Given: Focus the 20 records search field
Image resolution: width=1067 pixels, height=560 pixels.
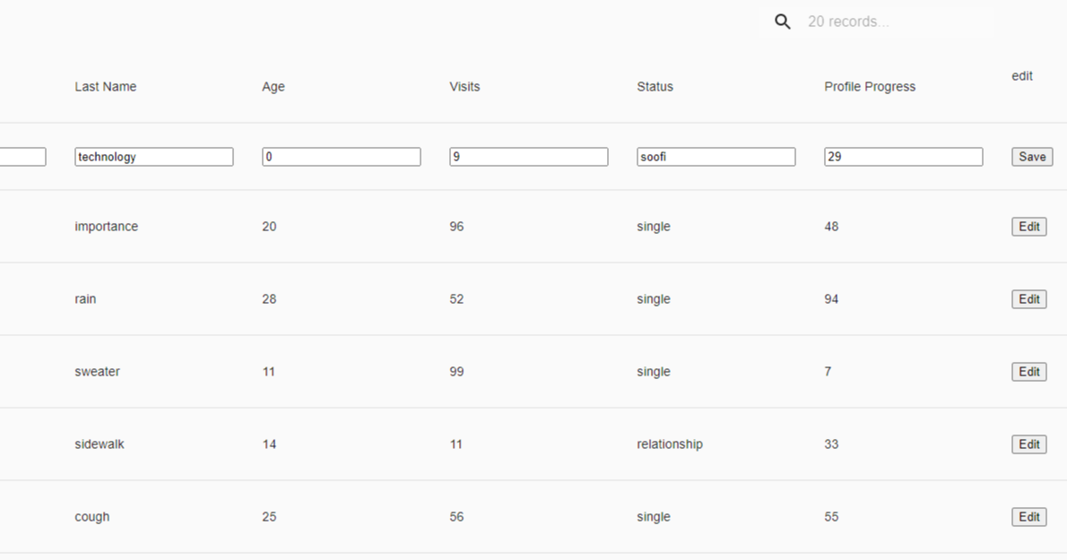Looking at the screenshot, I should [897, 22].
